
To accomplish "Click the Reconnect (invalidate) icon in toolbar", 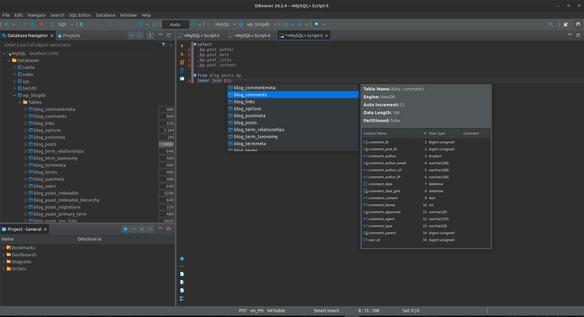I will (x=33, y=24).
